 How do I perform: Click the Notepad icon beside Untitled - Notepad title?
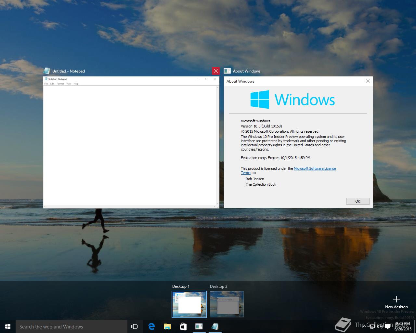47,71
